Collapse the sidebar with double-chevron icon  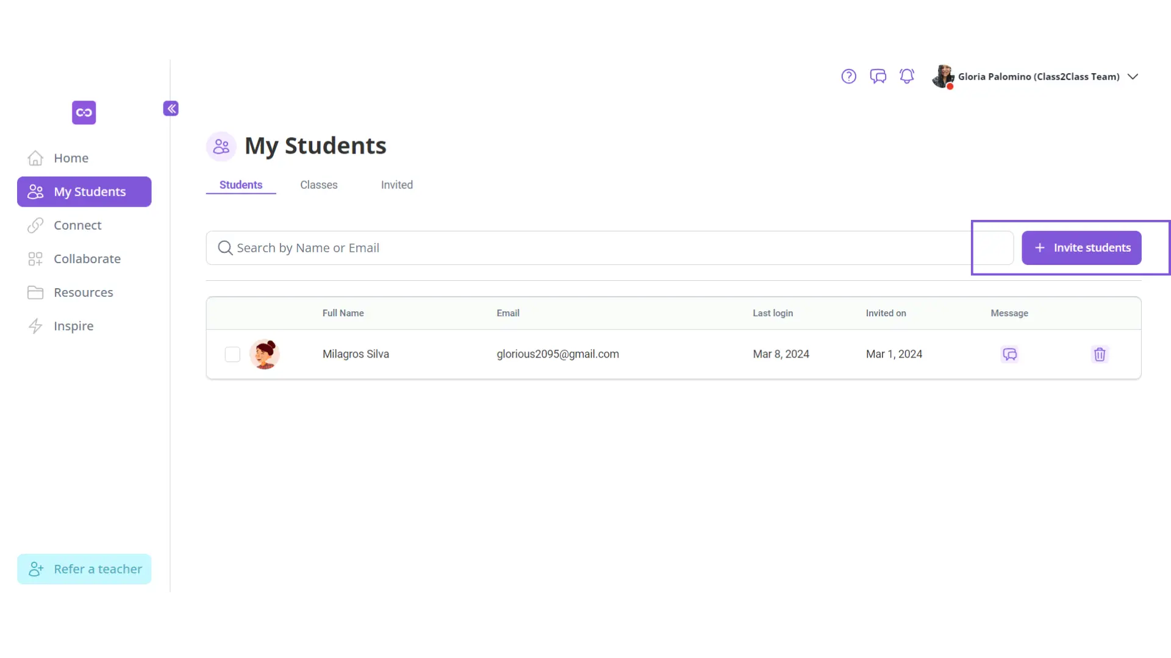[x=171, y=108]
